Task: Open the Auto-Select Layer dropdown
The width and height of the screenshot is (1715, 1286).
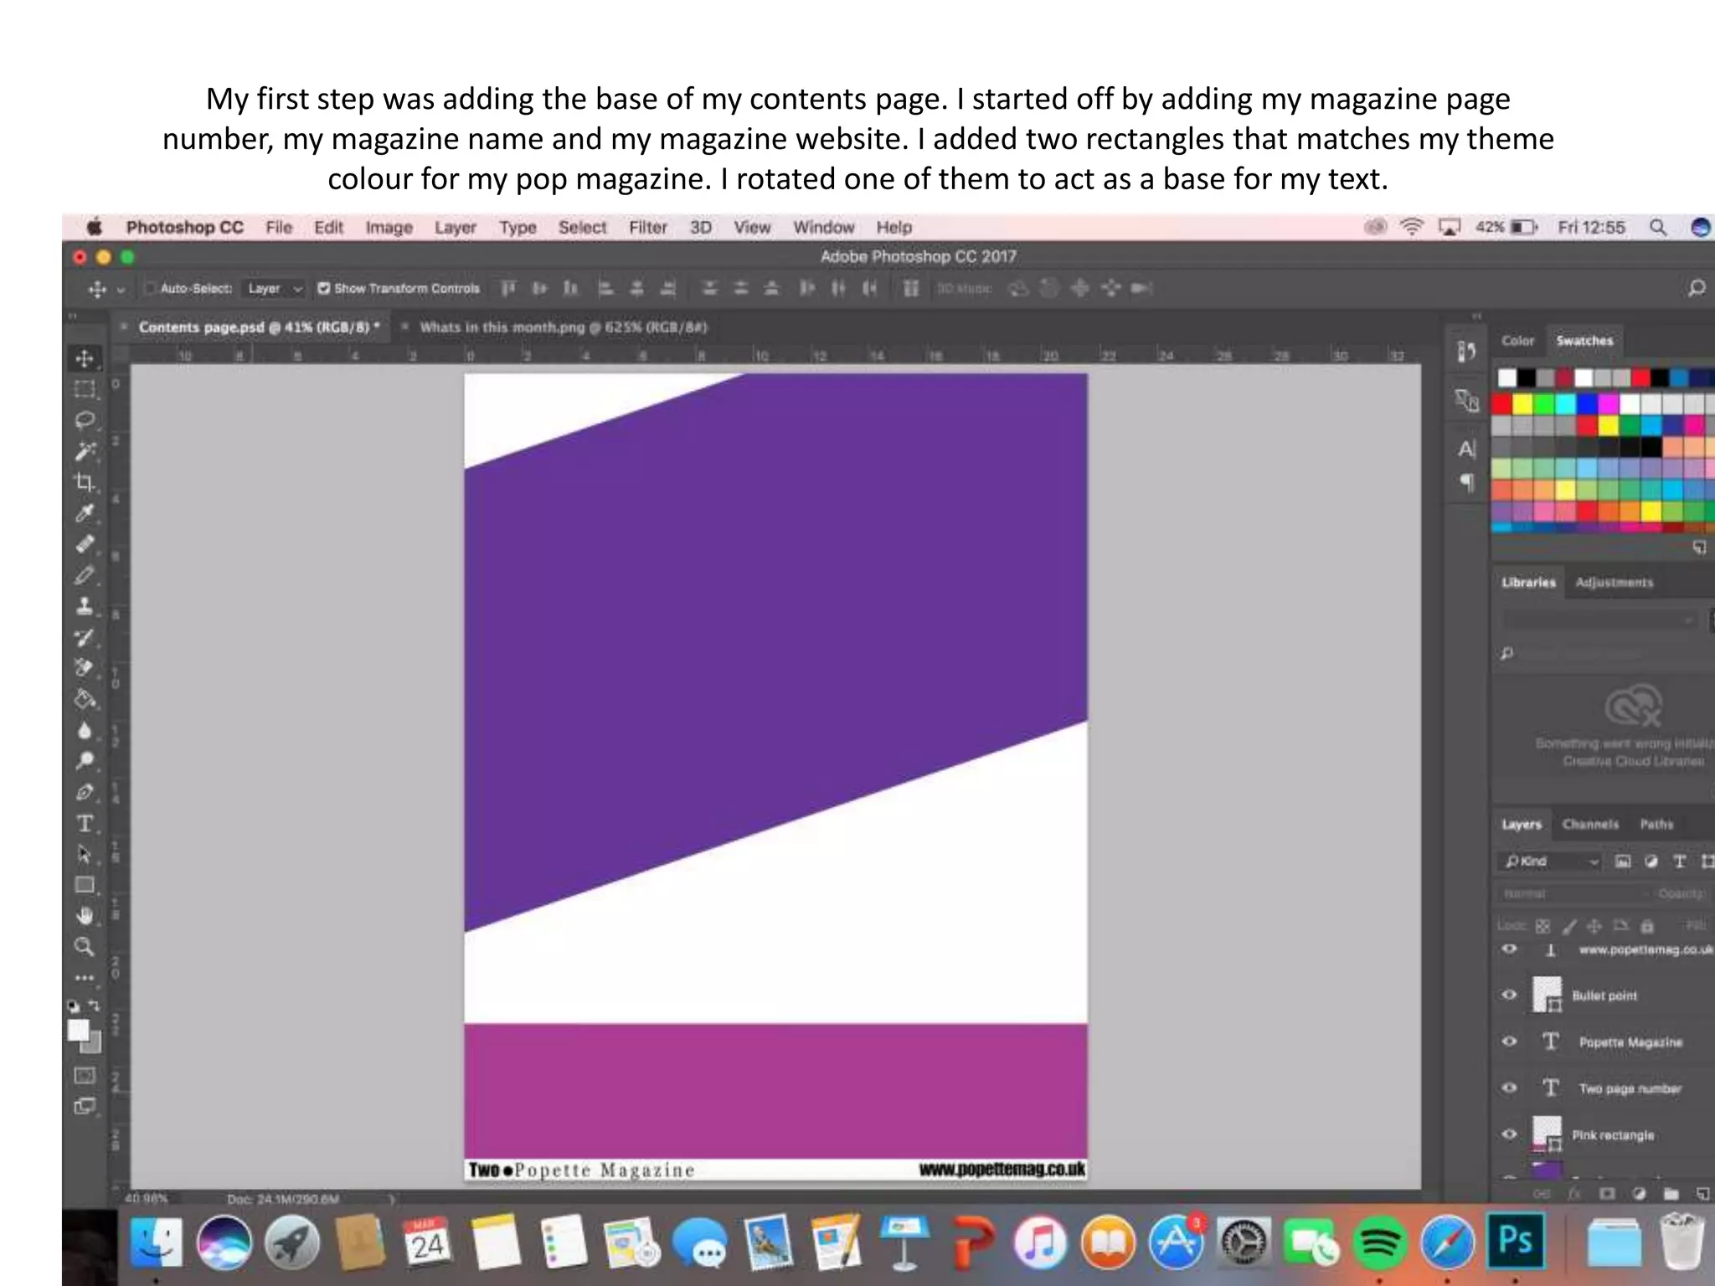Action: pyautogui.click(x=274, y=289)
